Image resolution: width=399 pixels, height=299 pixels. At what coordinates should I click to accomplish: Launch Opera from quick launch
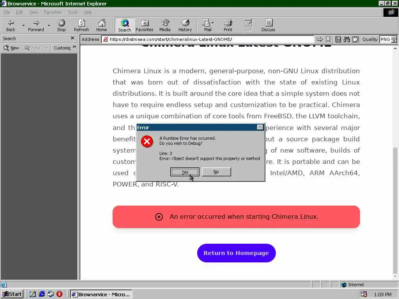click(59, 294)
